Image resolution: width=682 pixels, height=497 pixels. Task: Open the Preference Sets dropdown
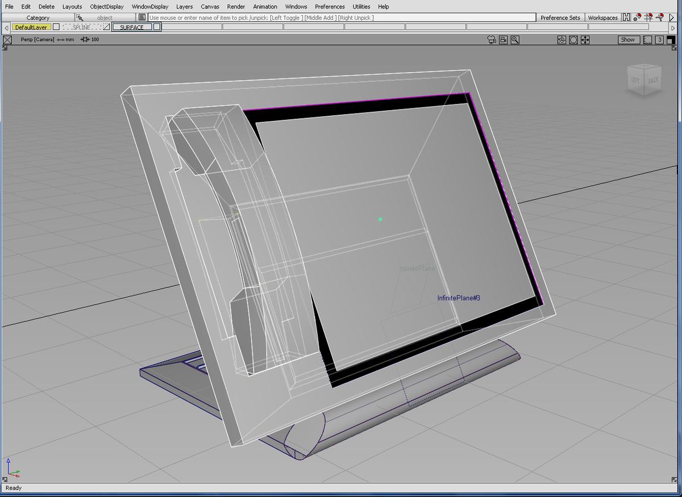pos(560,18)
